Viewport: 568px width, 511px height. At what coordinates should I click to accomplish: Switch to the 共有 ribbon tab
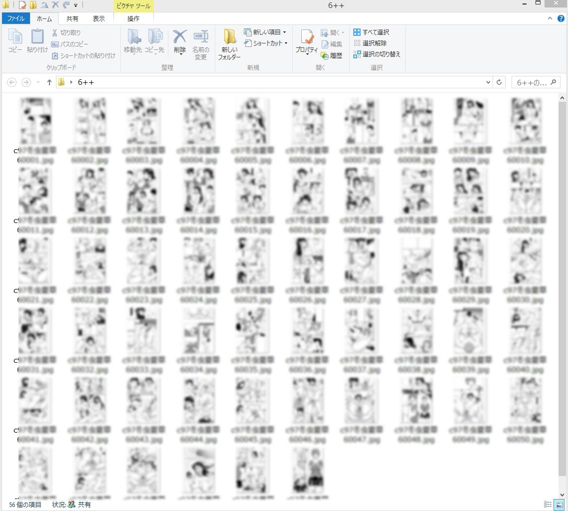pyautogui.click(x=72, y=19)
